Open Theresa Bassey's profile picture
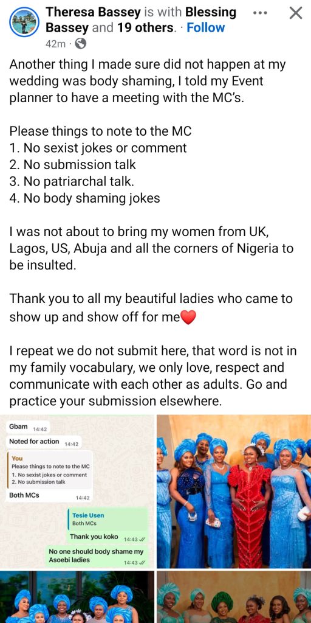The height and width of the screenshot is (623, 311). (24, 23)
